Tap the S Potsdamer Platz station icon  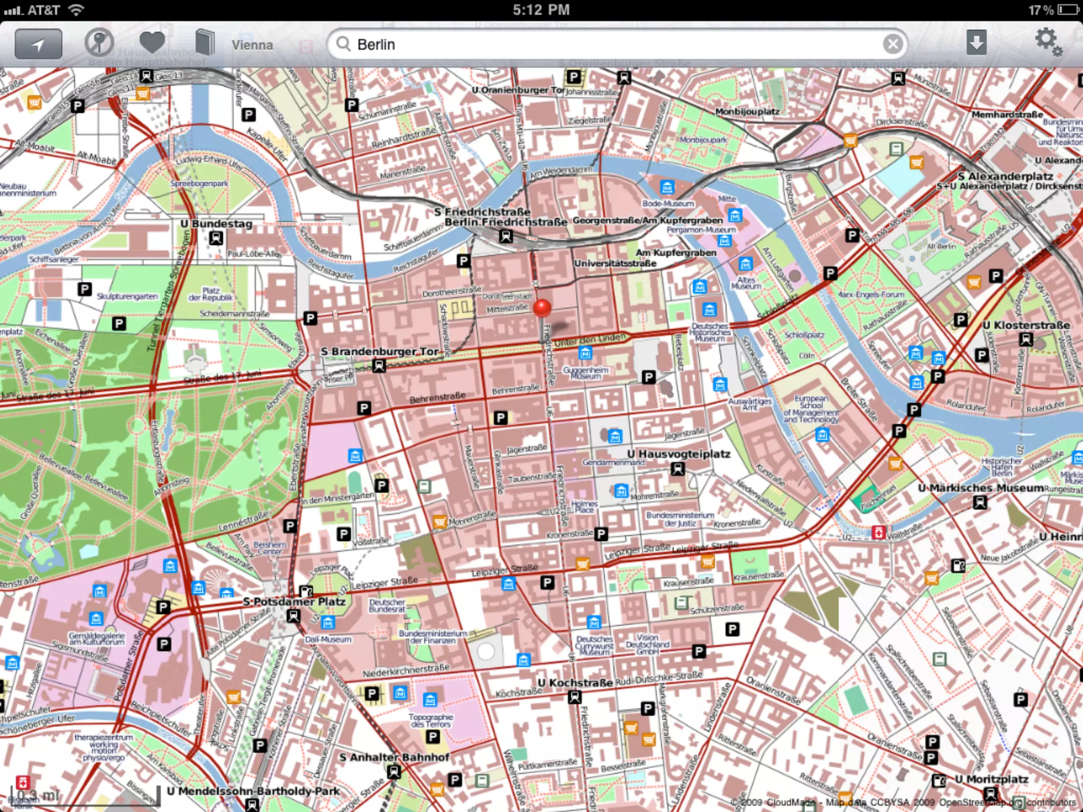point(293,616)
